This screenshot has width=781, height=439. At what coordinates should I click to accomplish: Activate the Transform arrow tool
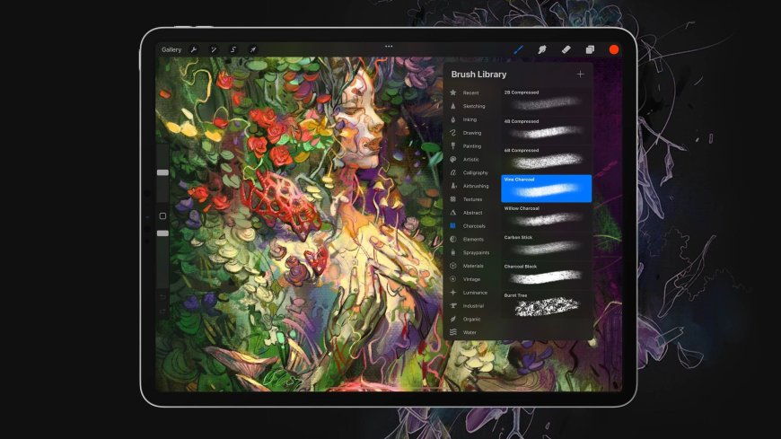pyautogui.click(x=253, y=49)
